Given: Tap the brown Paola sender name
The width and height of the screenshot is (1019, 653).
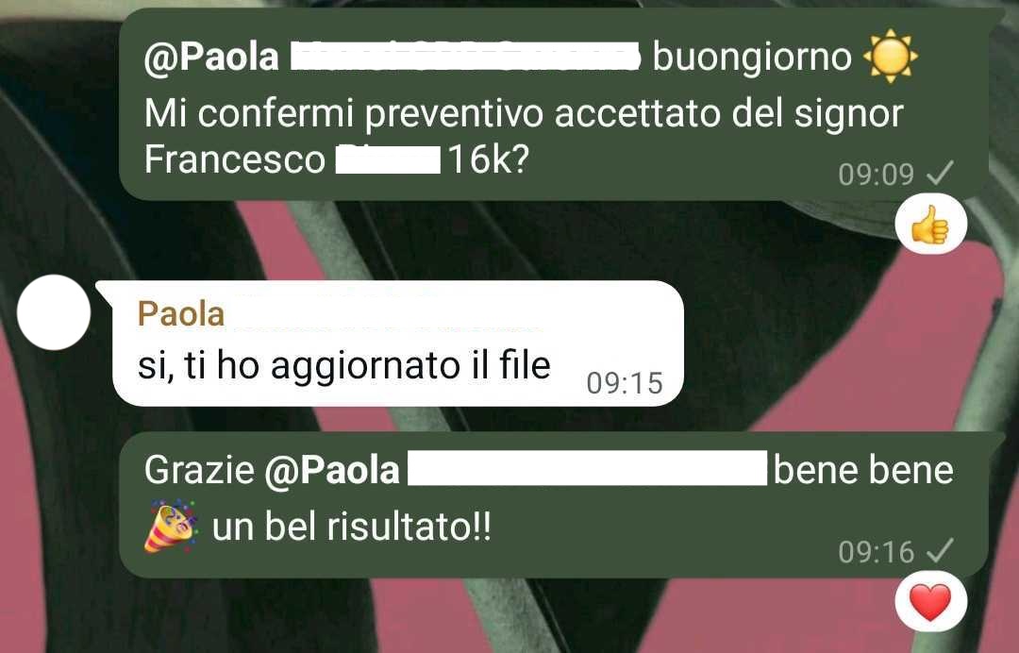Looking at the screenshot, I should [x=180, y=314].
